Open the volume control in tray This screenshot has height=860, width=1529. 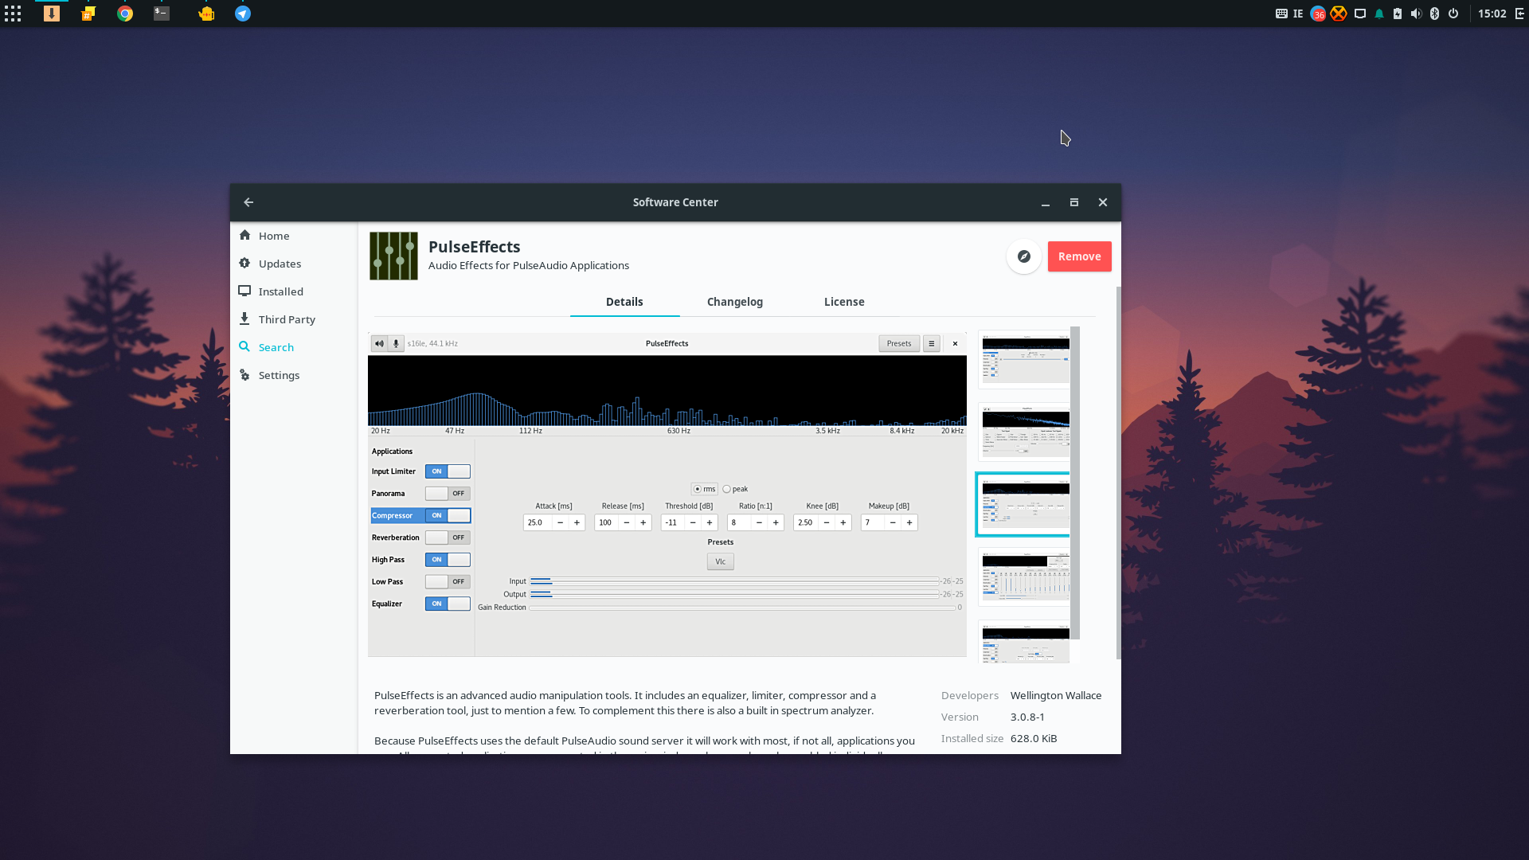point(1416,14)
